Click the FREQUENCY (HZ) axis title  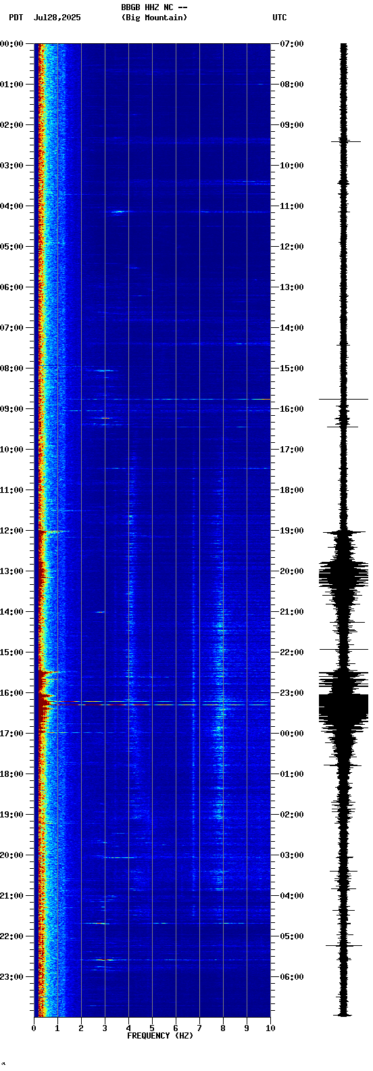point(160,1036)
